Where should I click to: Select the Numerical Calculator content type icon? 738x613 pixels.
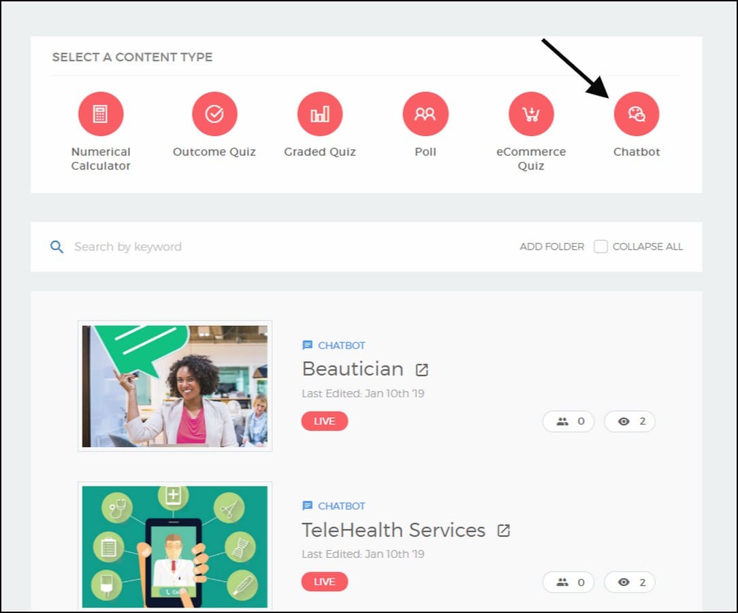pyautogui.click(x=101, y=114)
